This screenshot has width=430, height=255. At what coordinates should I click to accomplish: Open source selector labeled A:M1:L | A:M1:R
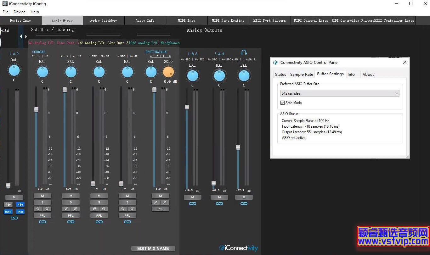pos(244,59)
